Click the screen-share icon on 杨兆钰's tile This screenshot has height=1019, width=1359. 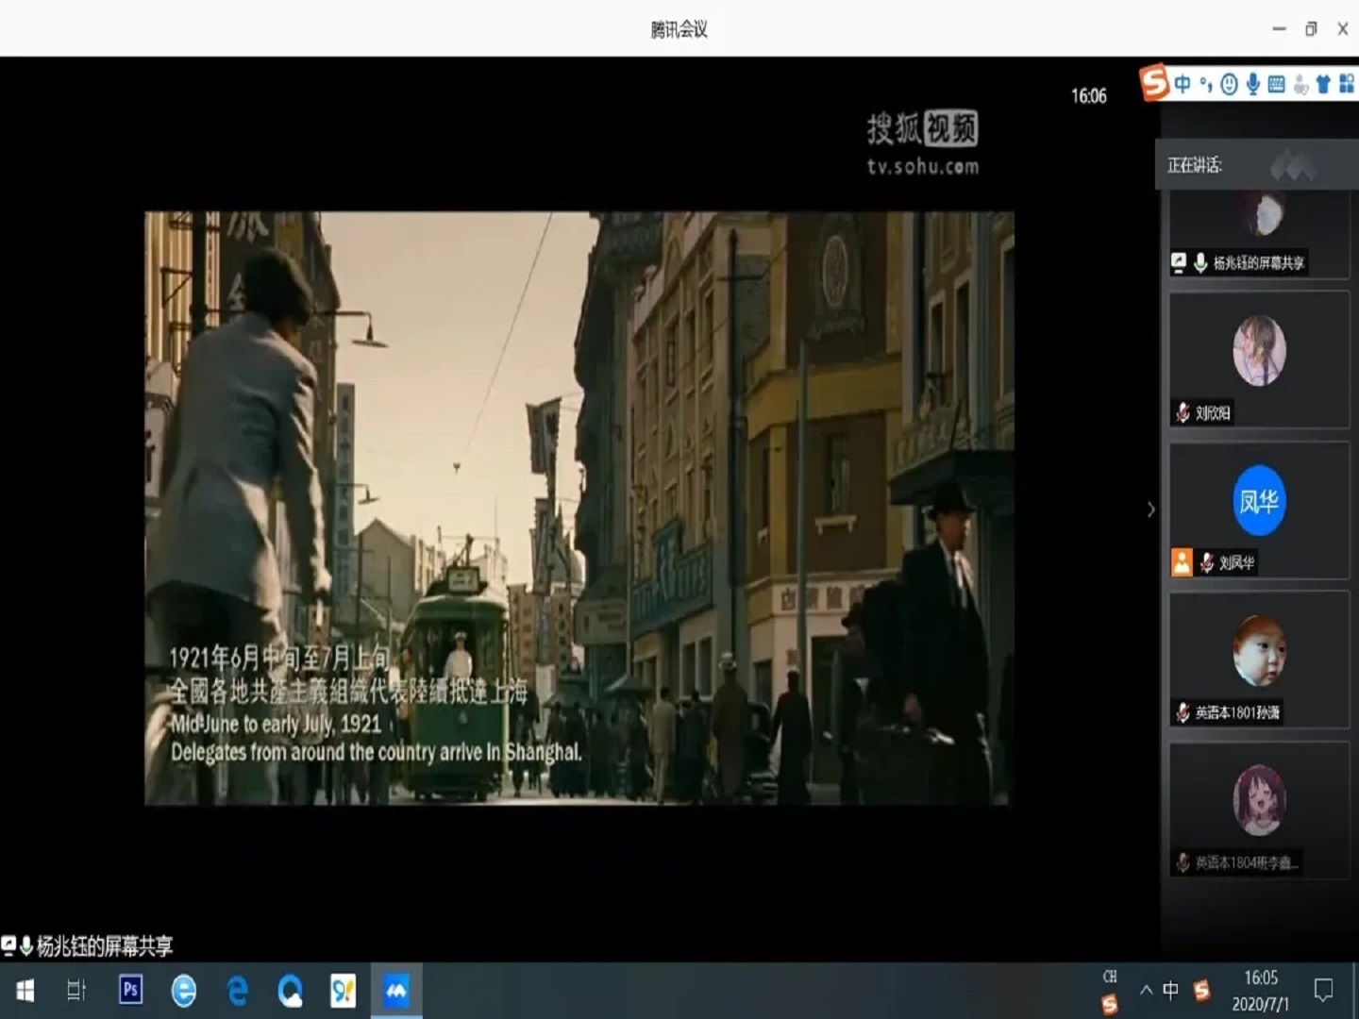pyautogui.click(x=1178, y=262)
